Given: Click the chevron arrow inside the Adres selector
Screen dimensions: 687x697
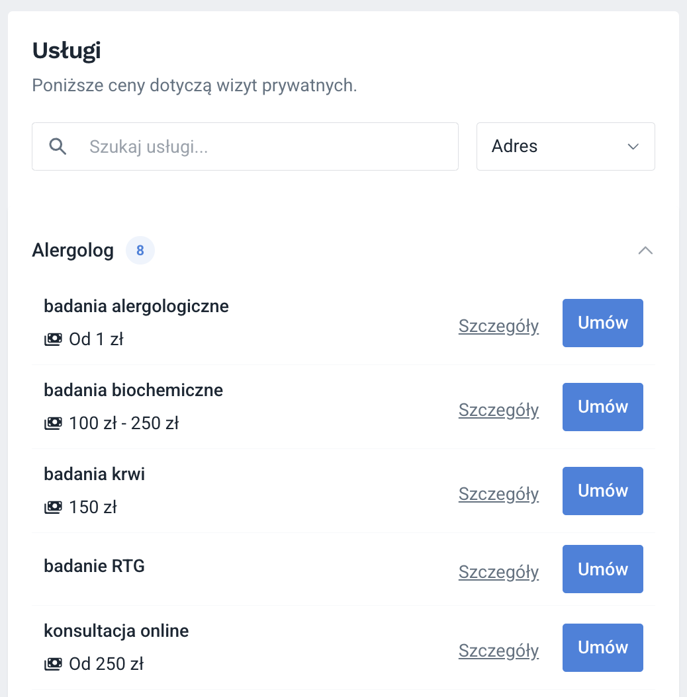Looking at the screenshot, I should click(x=633, y=146).
